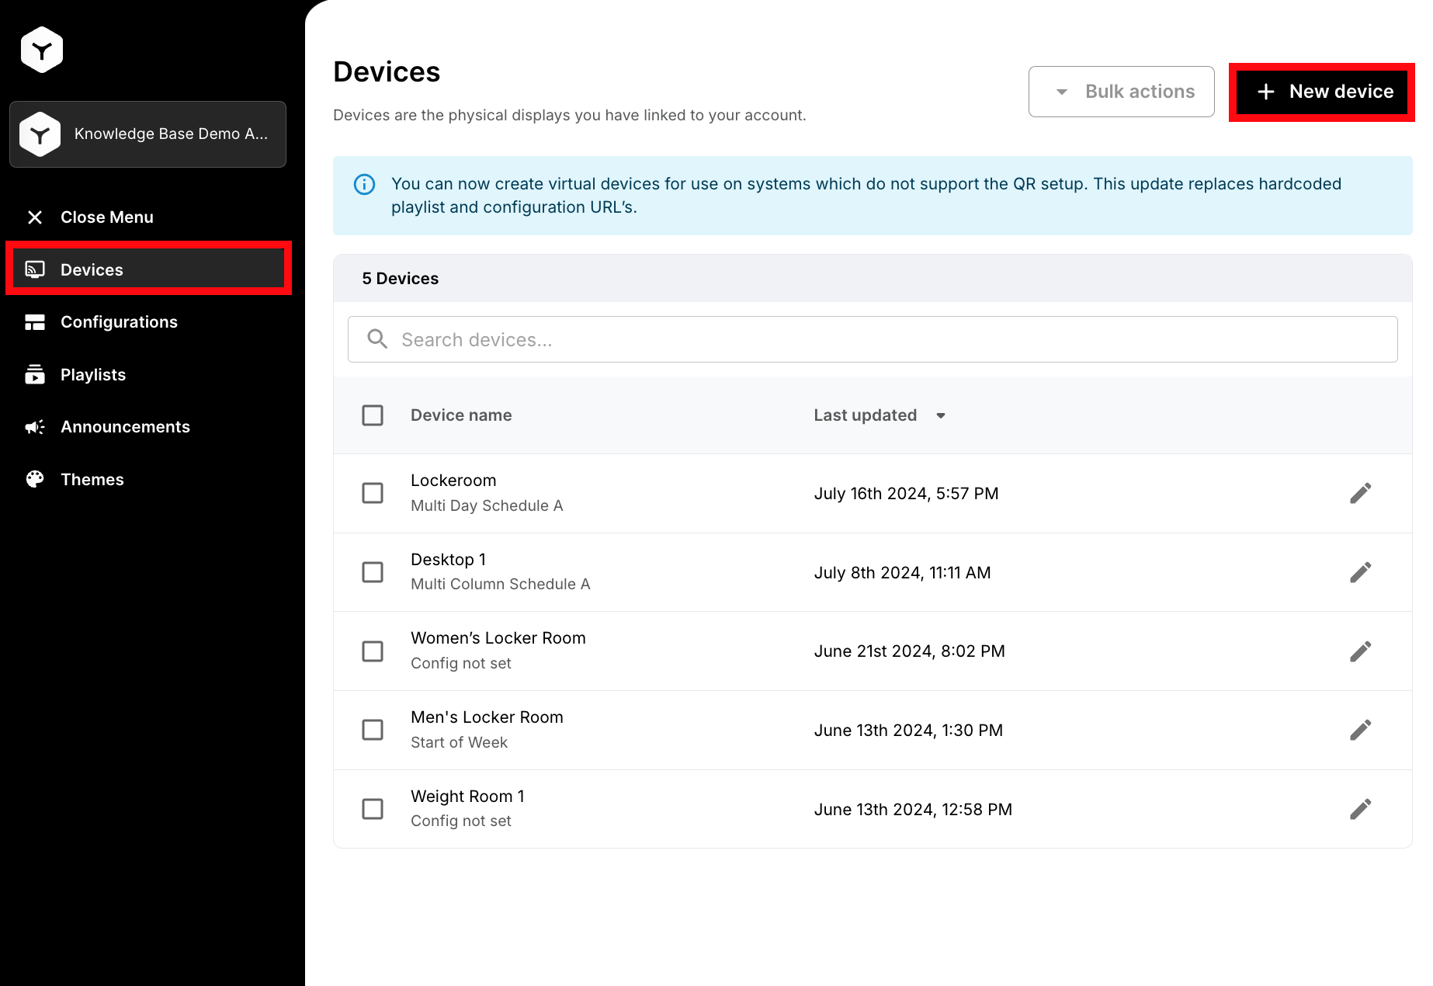
Task: Click the Configurations layout icon
Action: 35,322
